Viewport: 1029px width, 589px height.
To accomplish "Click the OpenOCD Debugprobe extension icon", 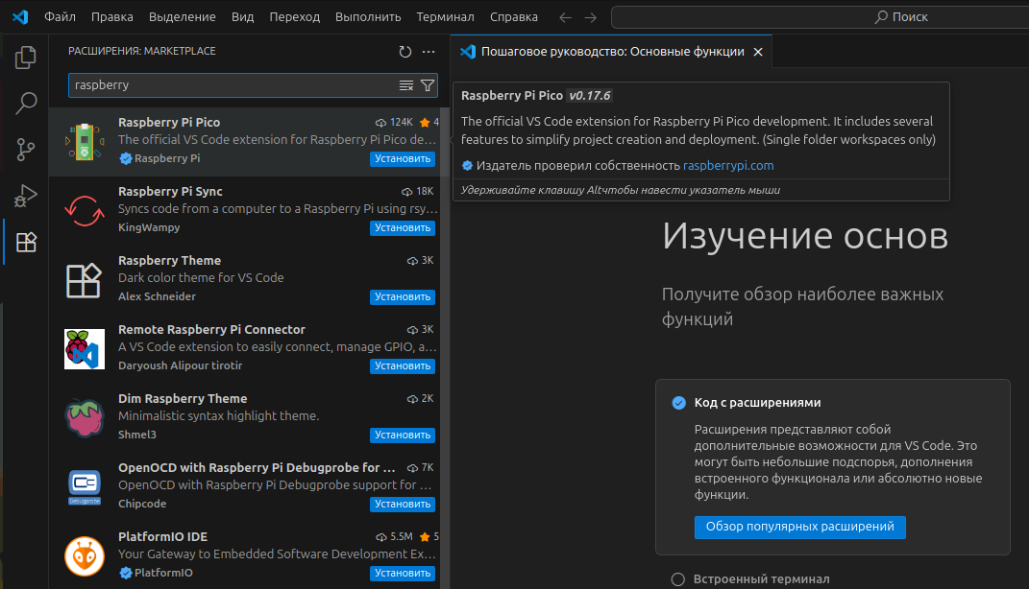I will point(84,486).
